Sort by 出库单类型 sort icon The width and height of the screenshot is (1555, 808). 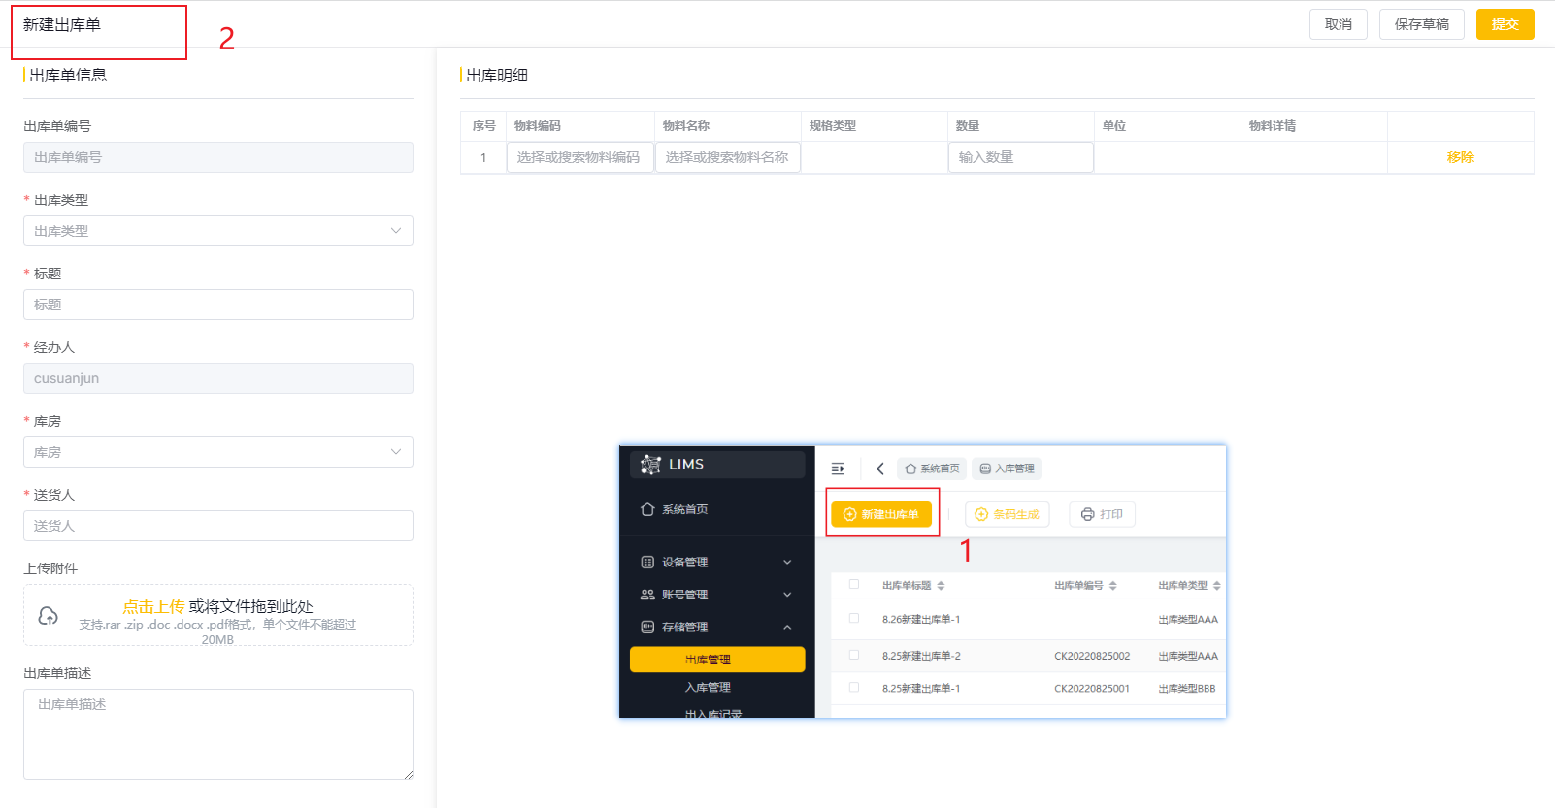[x=1216, y=586]
